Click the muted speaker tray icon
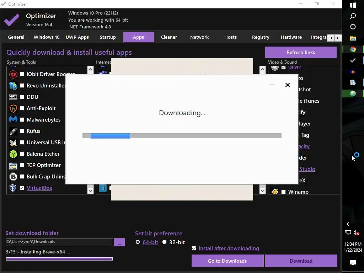This screenshot has height=273, width=364. pos(356,232)
